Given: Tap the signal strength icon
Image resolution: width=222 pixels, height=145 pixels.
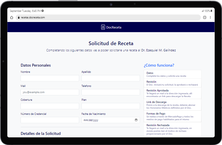Looking at the screenshot, I should 203,11.
